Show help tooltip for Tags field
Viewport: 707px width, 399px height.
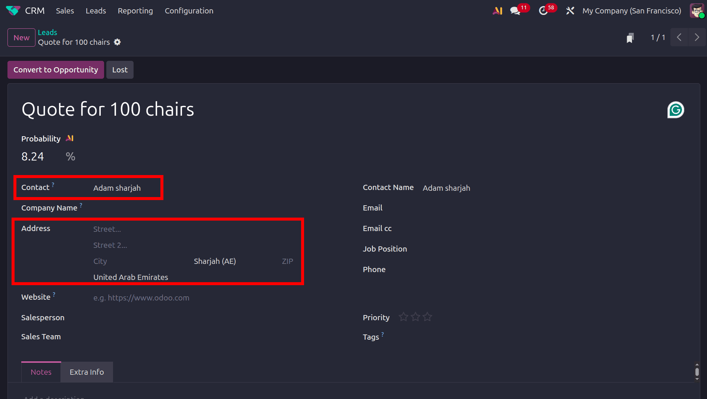coord(382,334)
